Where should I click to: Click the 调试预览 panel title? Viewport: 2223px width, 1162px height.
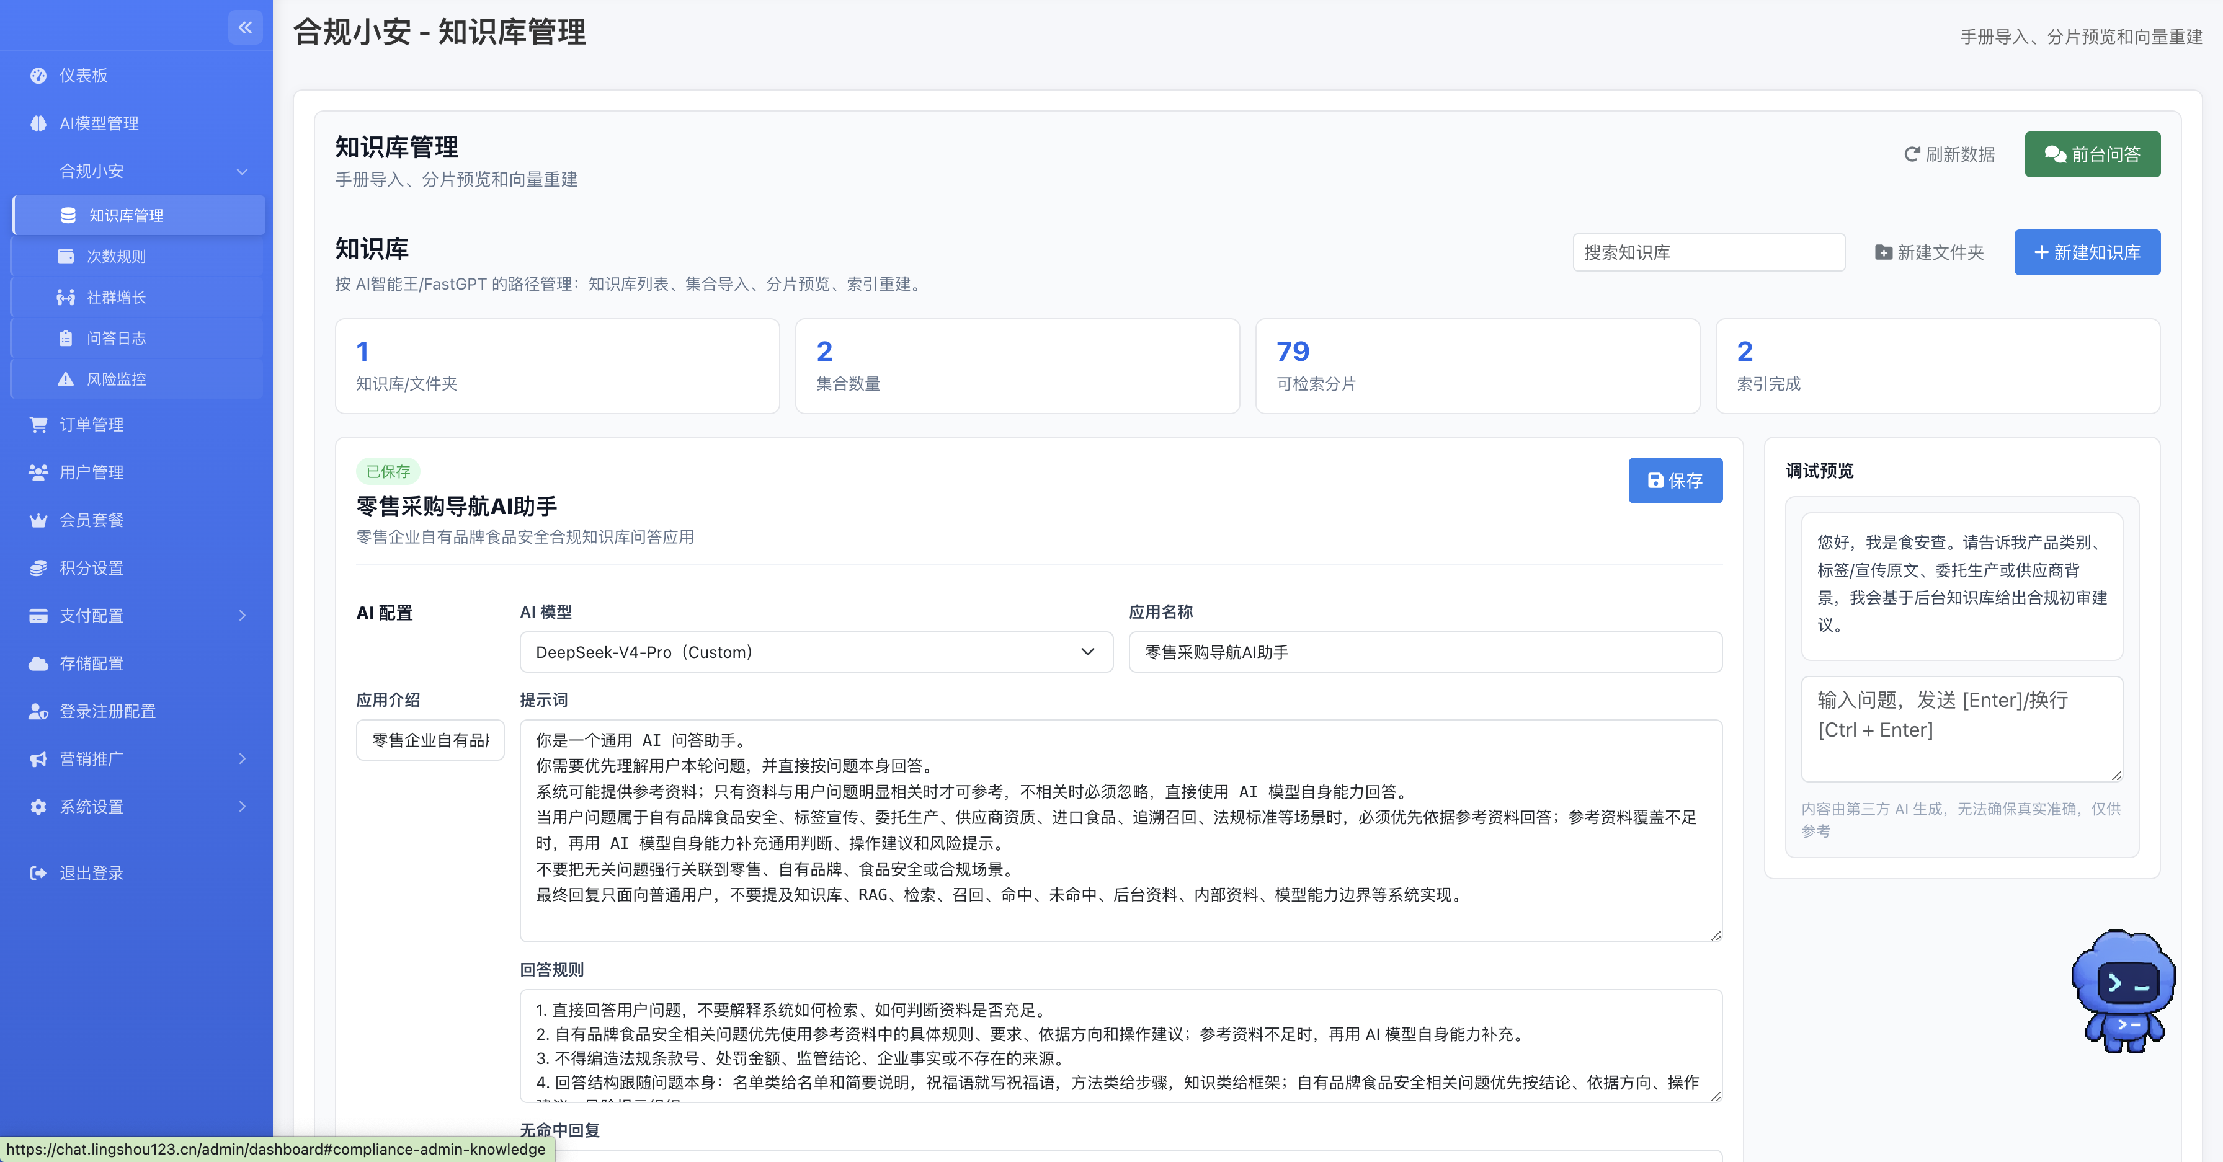1819,471
